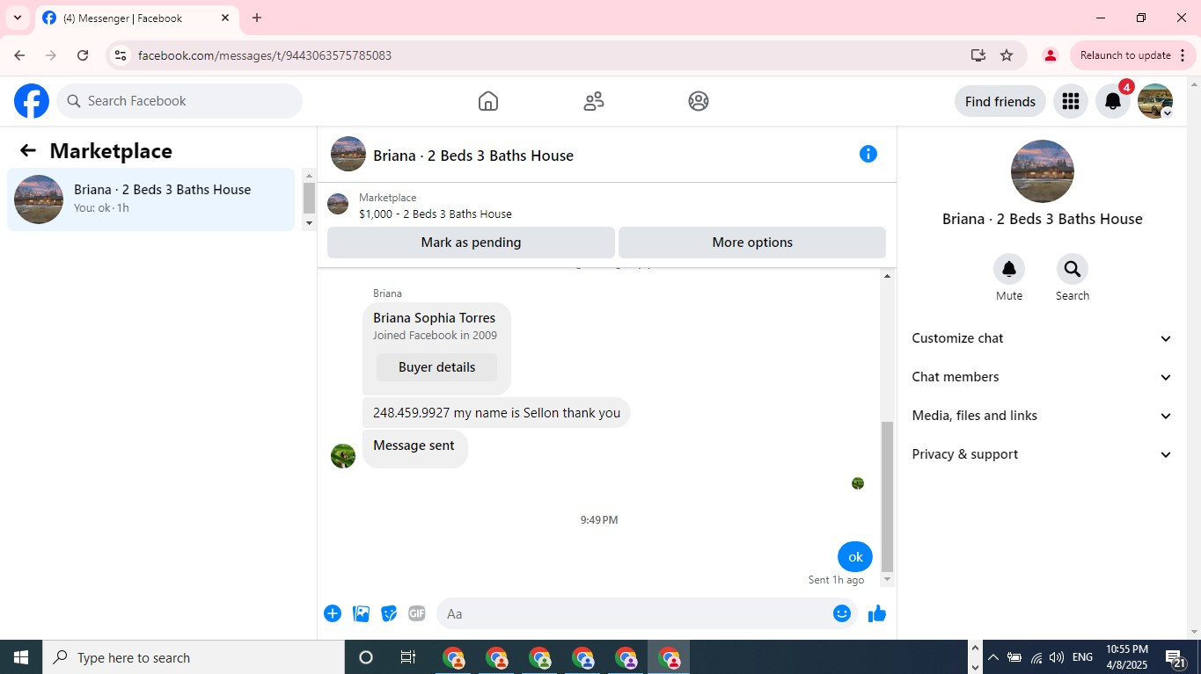Expand Privacy & support section
The height and width of the screenshot is (674, 1201).
[1042, 454]
